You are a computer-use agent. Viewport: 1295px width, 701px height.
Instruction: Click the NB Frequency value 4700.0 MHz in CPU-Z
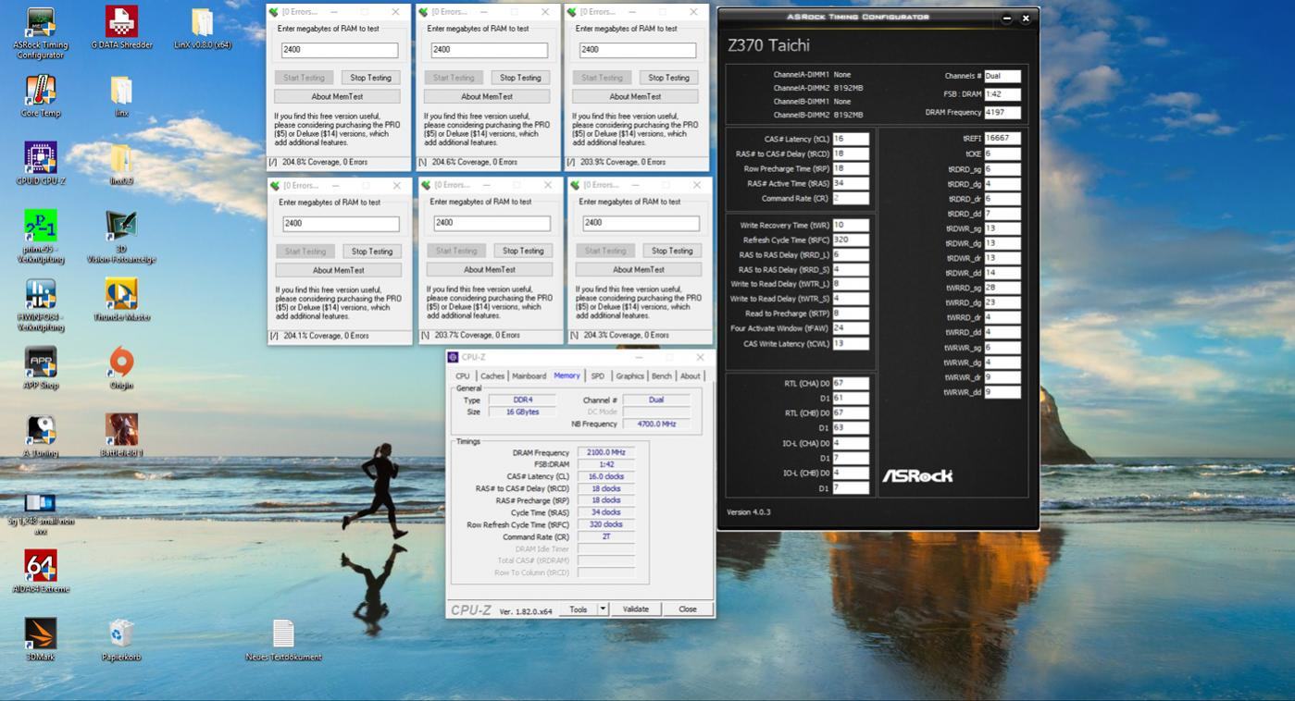pos(656,424)
